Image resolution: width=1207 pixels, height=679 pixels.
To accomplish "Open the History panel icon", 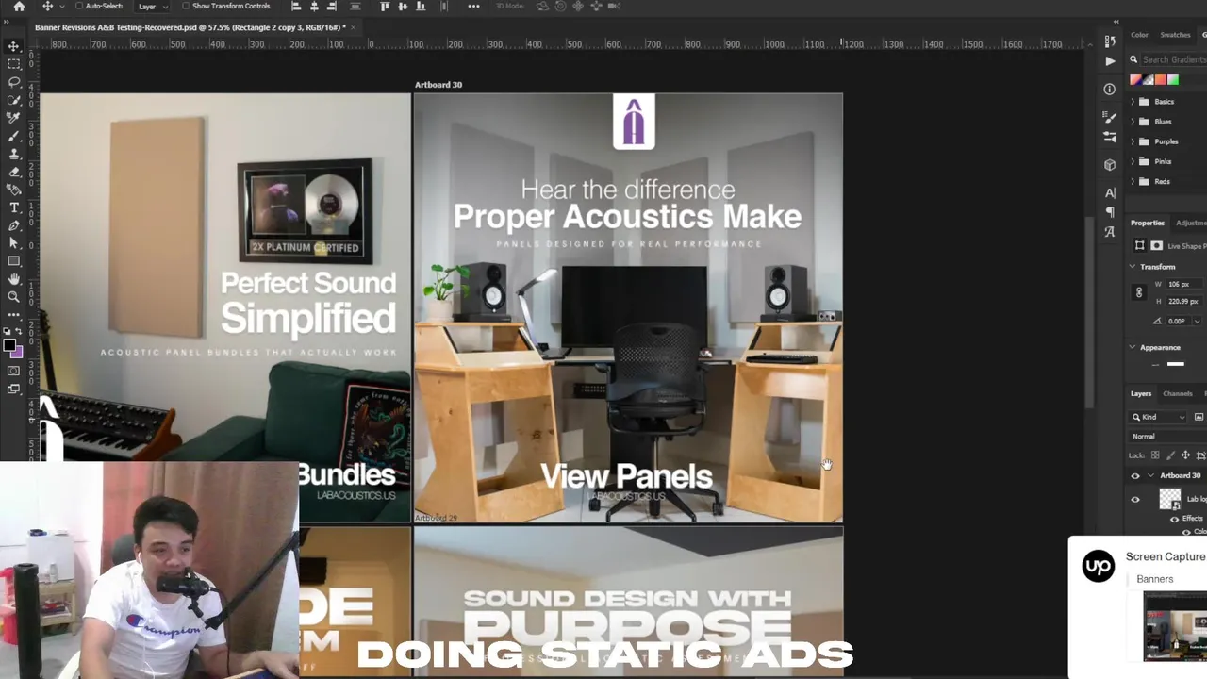I will point(1110,41).
